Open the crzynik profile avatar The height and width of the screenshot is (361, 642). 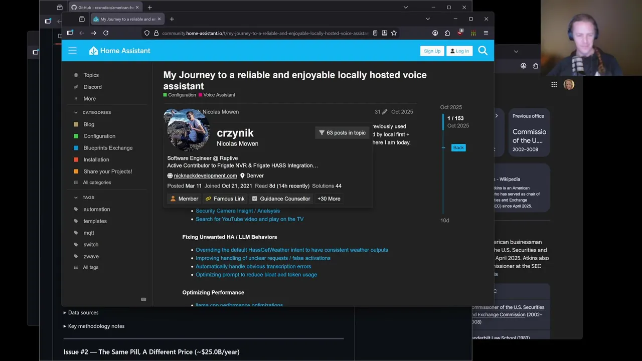click(x=188, y=130)
